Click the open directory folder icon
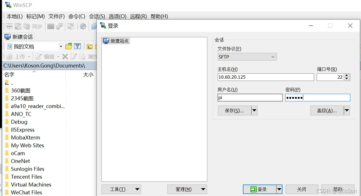 pyautogui.click(x=69, y=47)
